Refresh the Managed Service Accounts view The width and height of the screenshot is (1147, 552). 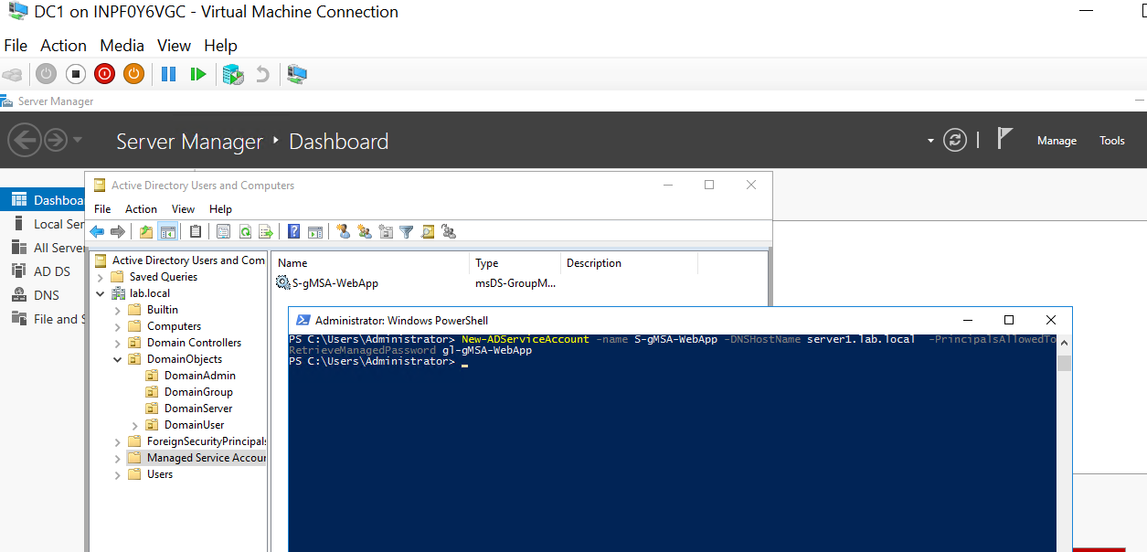(245, 231)
